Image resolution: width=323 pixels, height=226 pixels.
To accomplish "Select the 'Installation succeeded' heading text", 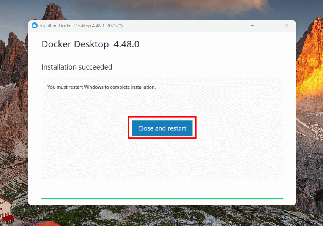I will [x=77, y=67].
